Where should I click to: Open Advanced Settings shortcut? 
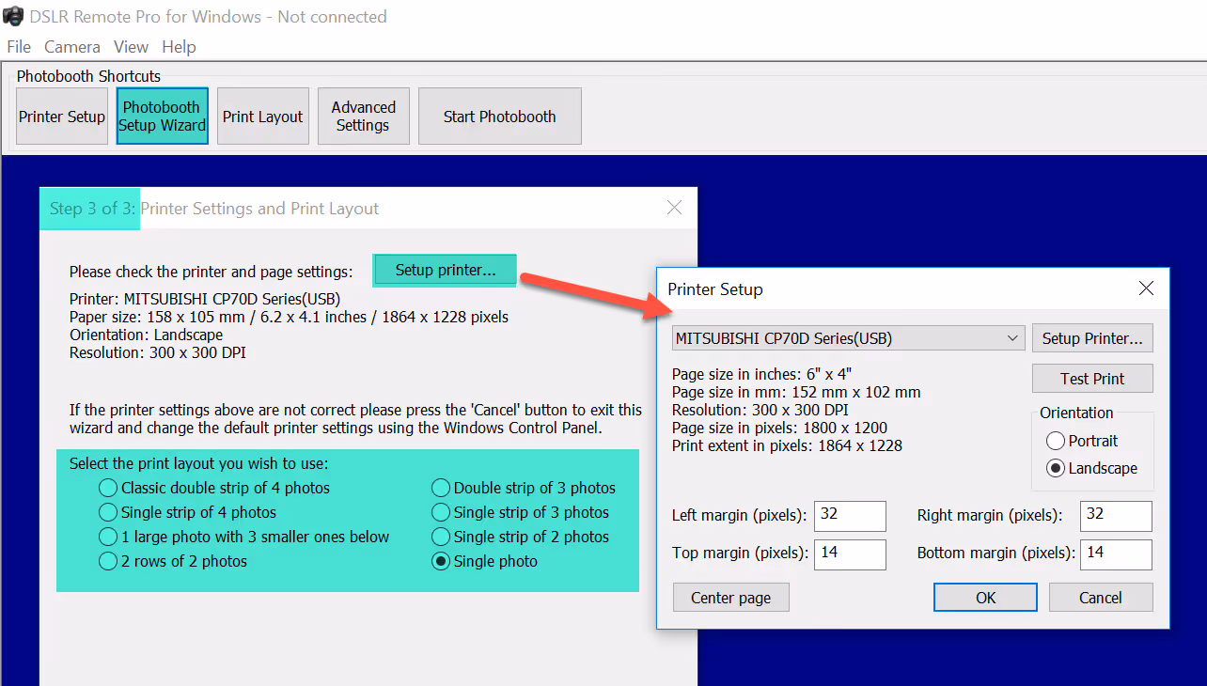pos(363,117)
